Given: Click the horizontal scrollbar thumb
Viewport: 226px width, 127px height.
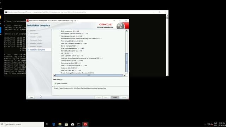Looking at the screenshot, I should tap(89, 75).
